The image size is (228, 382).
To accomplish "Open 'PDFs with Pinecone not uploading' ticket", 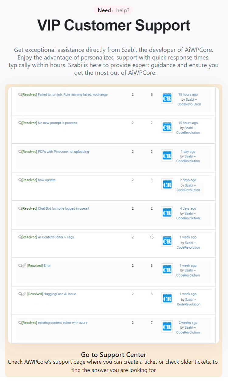I will click(x=63, y=152).
